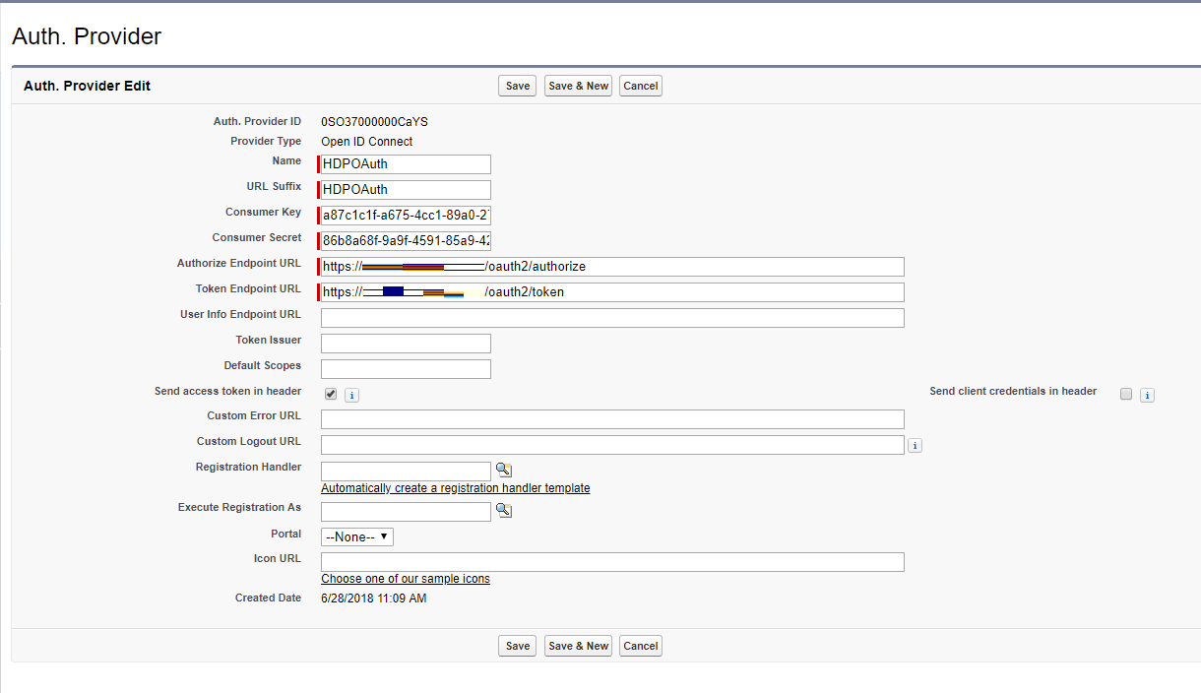Click the top Save button
This screenshot has height=693, width=1201.
tap(517, 86)
